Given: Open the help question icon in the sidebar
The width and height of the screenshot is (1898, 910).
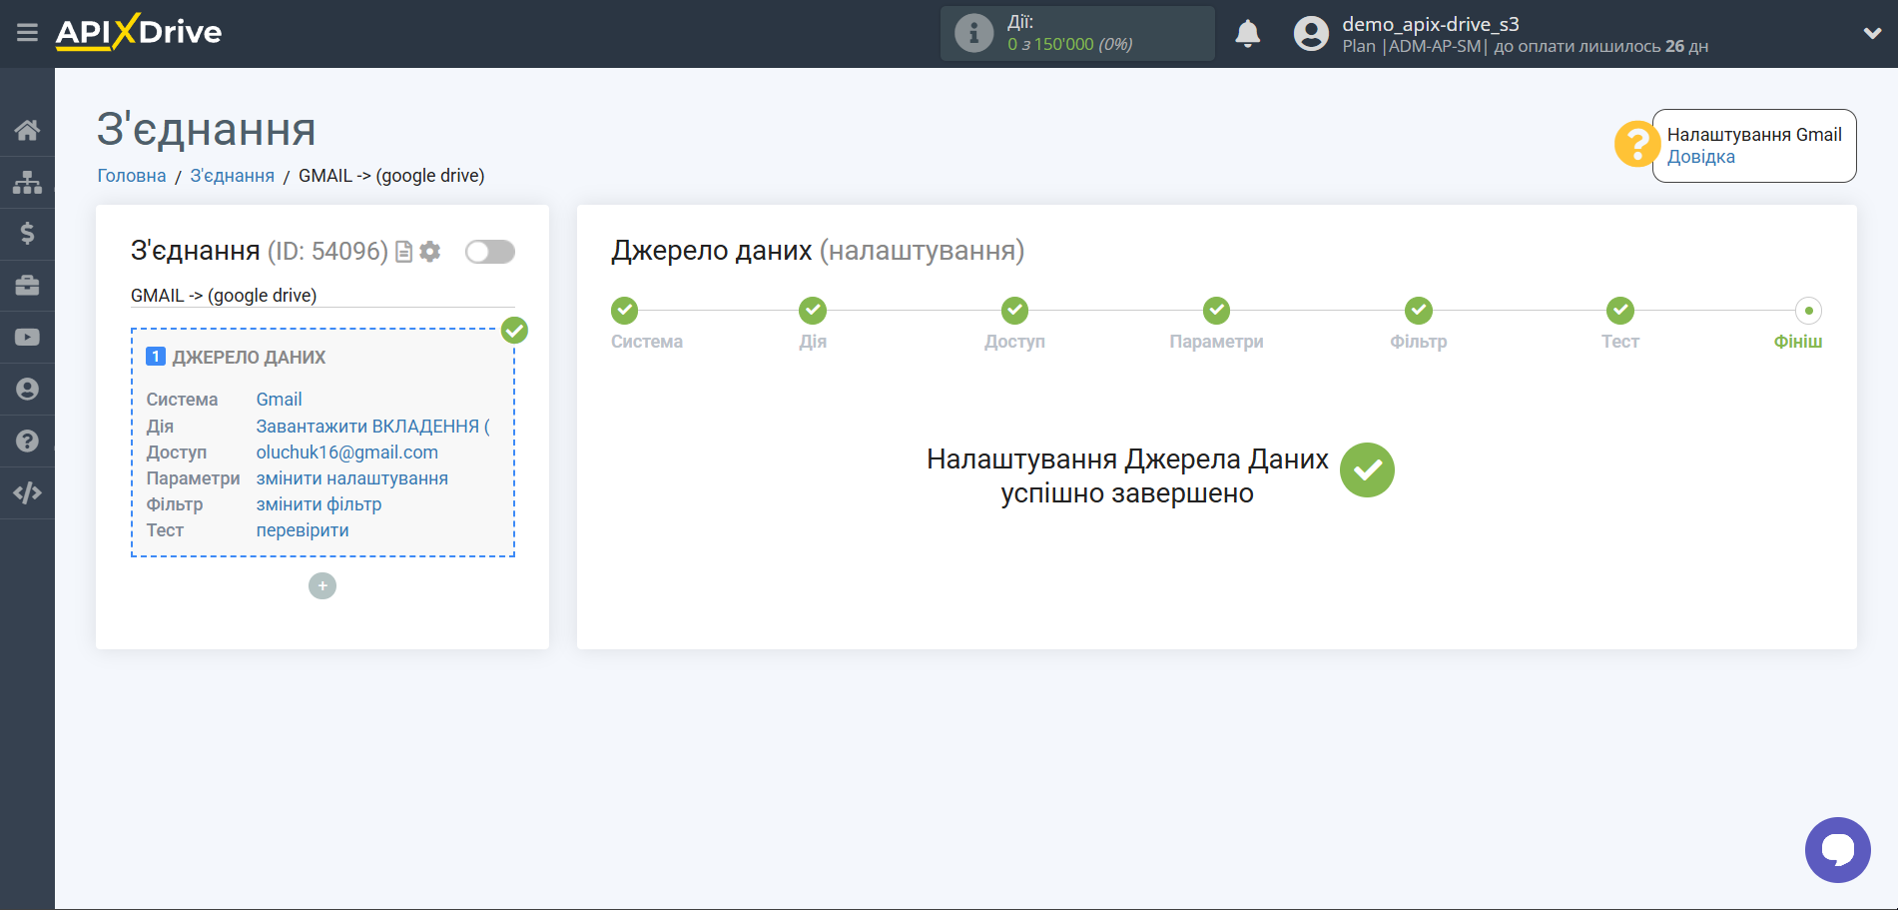Looking at the screenshot, I should pyautogui.click(x=27, y=441).
